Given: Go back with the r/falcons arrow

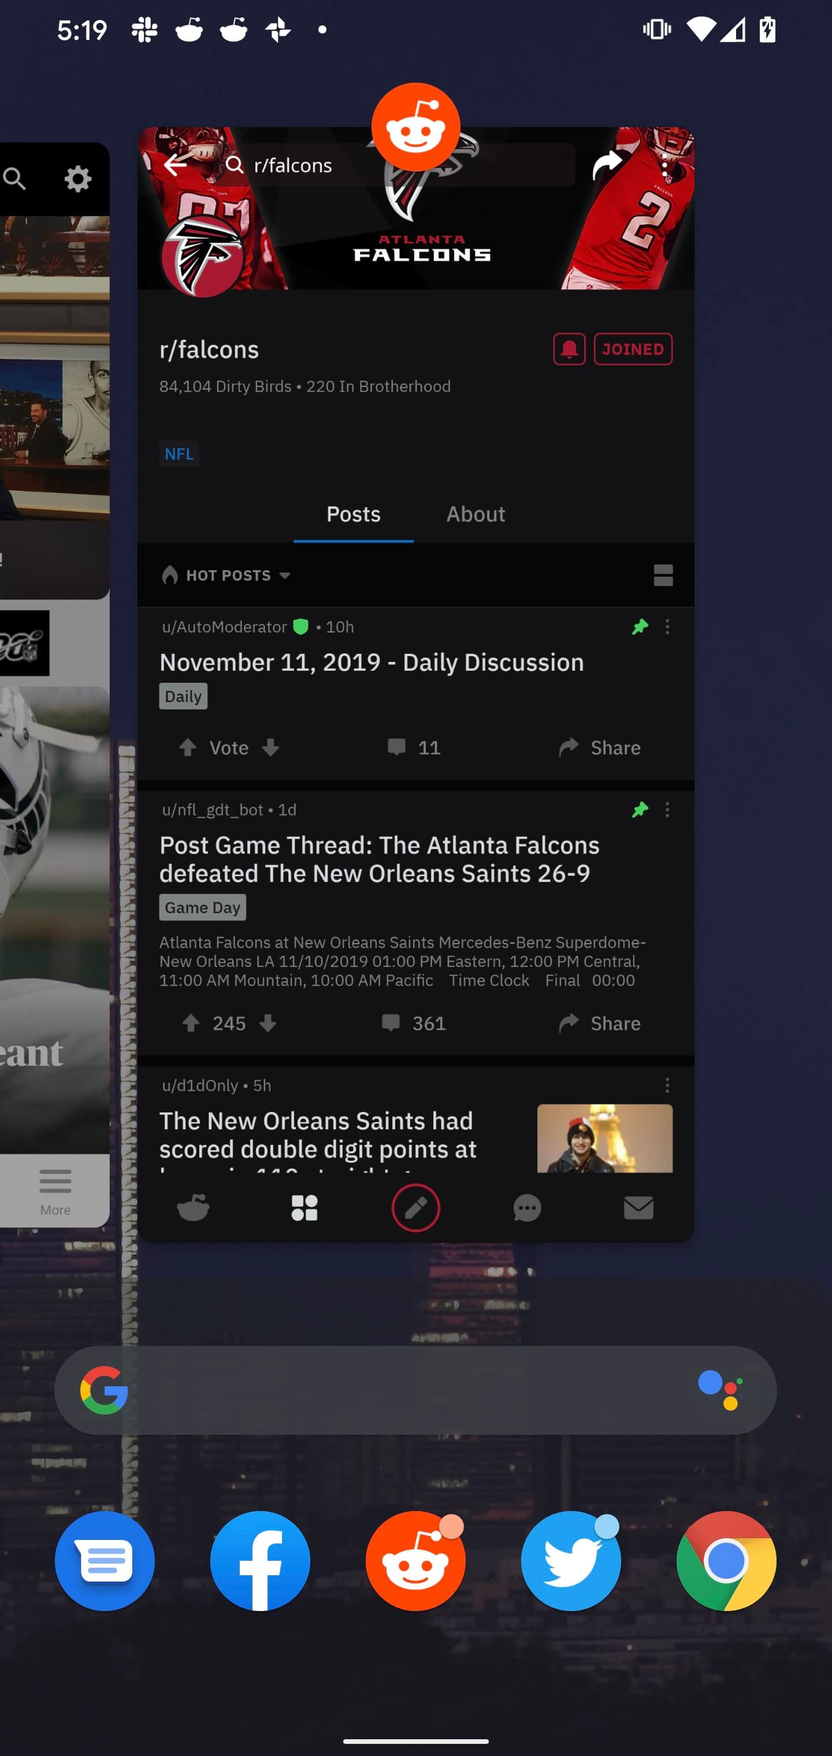Looking at the screenshot, I should pos(175,165).
